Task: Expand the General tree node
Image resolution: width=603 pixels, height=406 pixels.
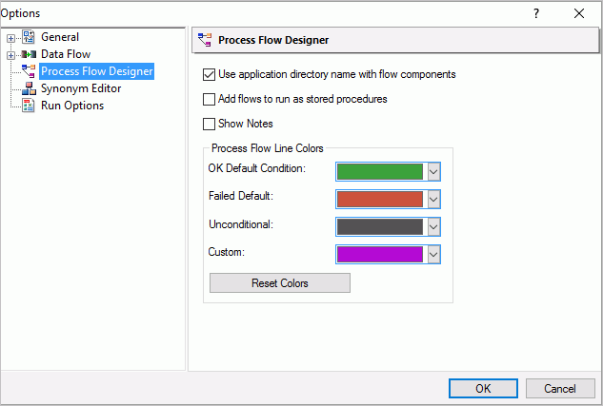Action: pos(10,38)
